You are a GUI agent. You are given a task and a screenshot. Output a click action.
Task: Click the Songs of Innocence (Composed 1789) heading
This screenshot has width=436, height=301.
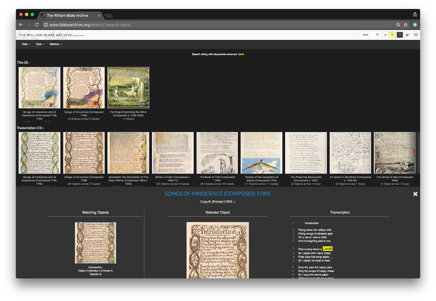pos(217,194)
